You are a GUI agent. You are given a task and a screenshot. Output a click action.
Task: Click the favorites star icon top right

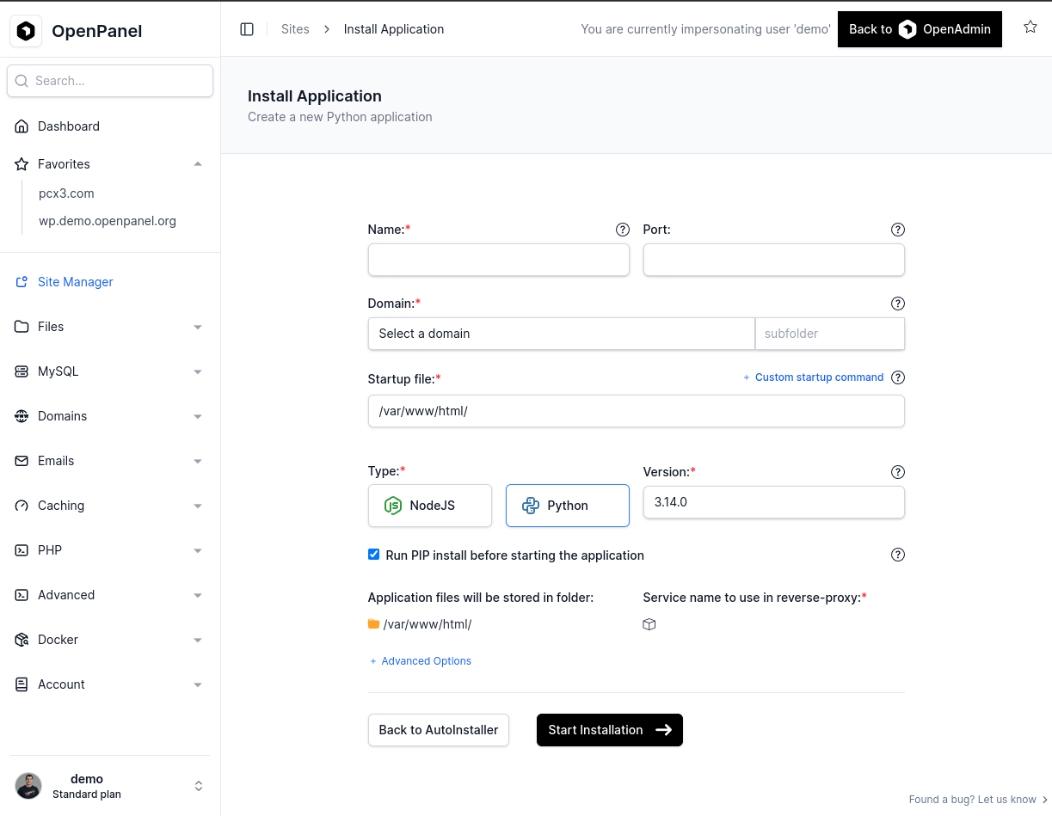pyautogui.click(x=1030, y=28)
